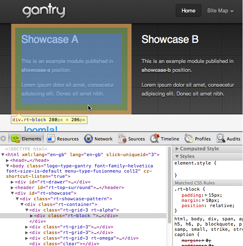The image size is (243, 246).
Task: Expand the head element node
Action: (x=8, y=160)
